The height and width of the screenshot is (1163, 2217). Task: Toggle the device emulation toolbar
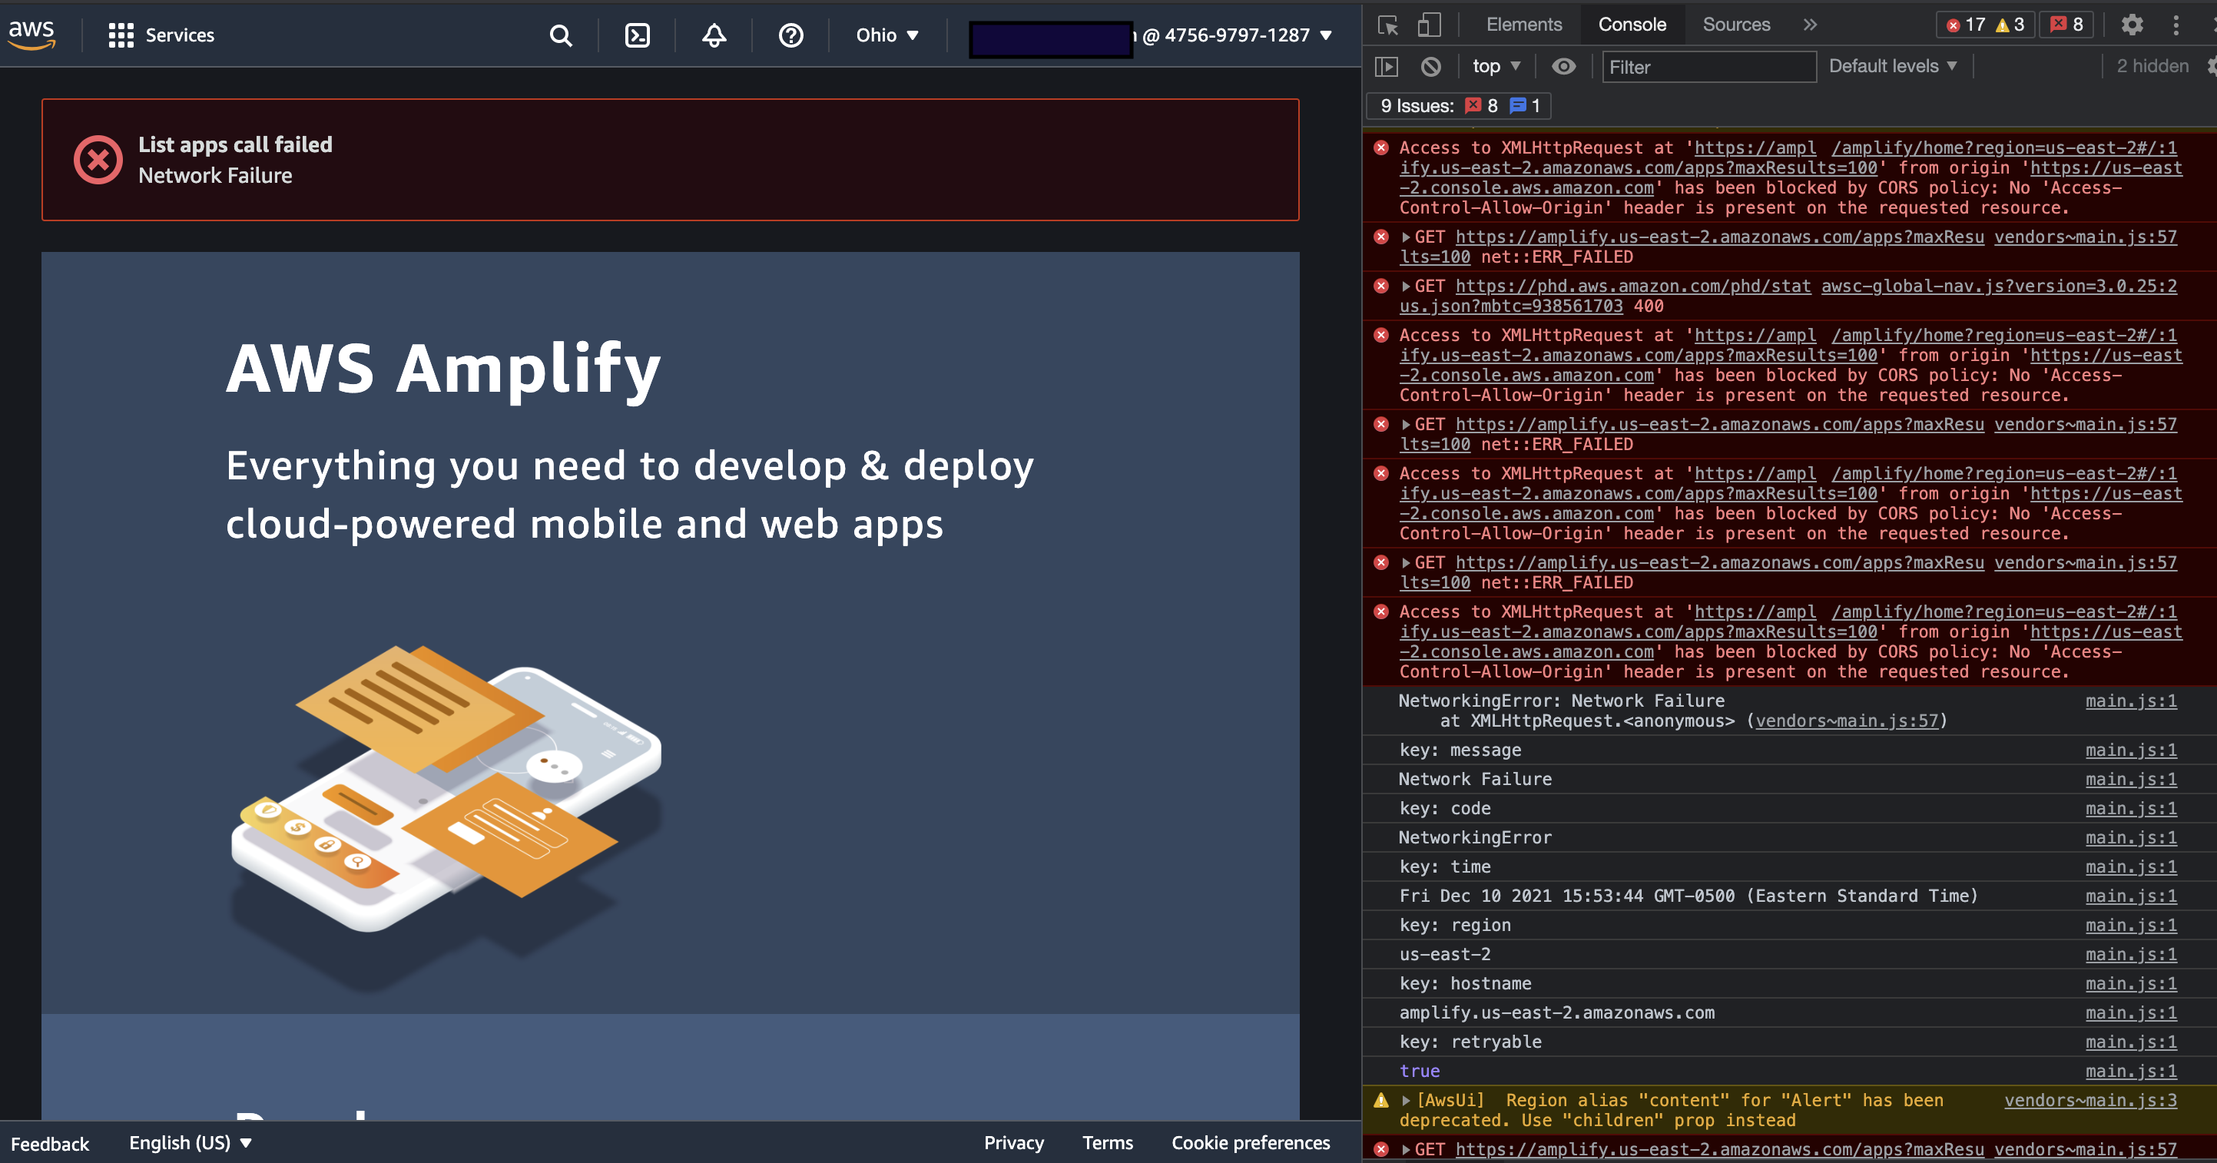(1429, 26)
